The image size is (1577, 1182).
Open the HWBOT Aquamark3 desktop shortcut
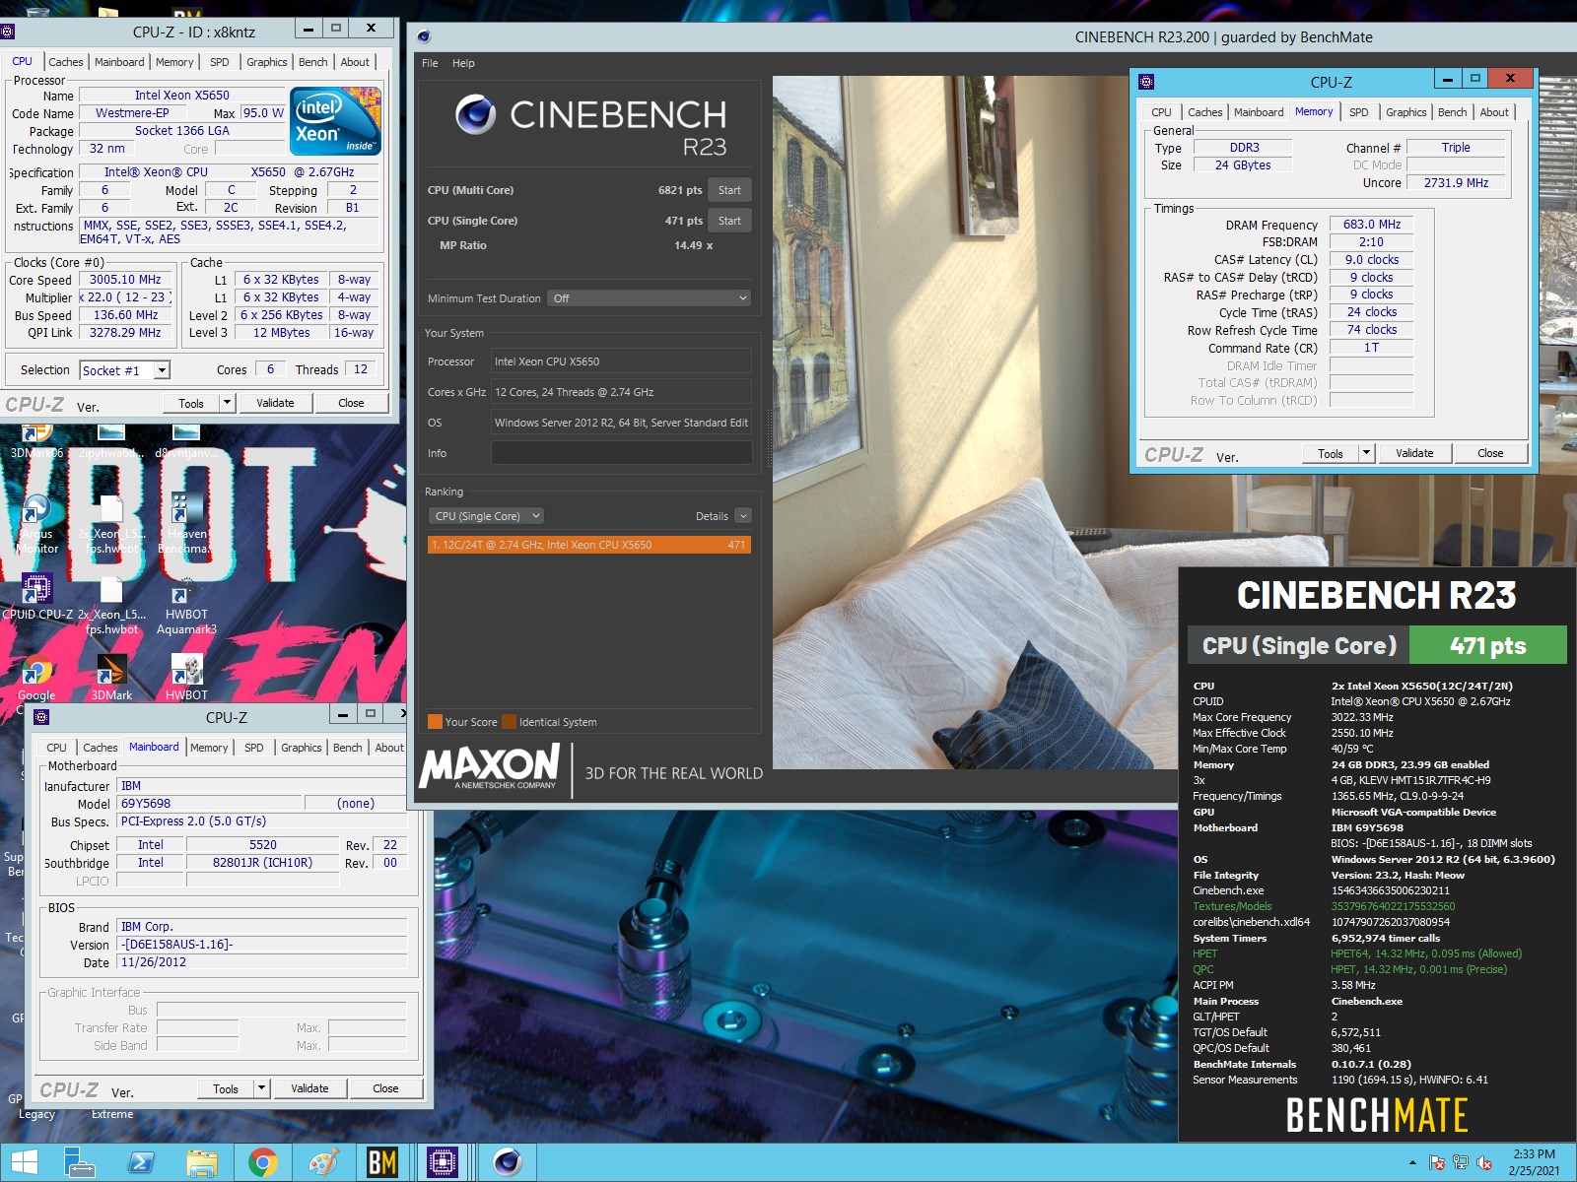pos(186,606)
